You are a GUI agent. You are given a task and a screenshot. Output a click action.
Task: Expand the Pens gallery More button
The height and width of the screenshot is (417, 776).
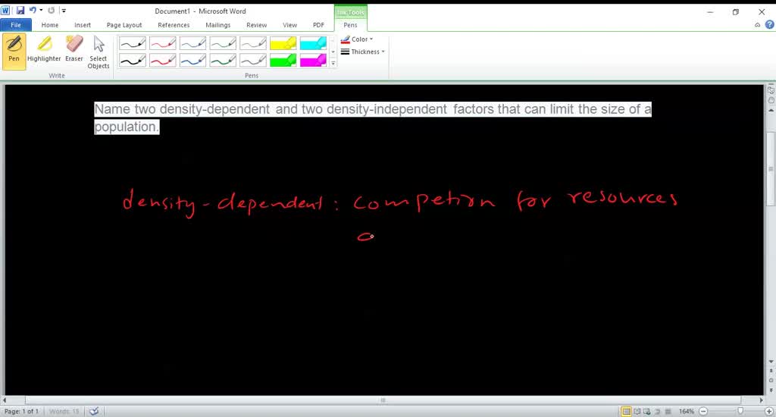click(x=333, y=64)
